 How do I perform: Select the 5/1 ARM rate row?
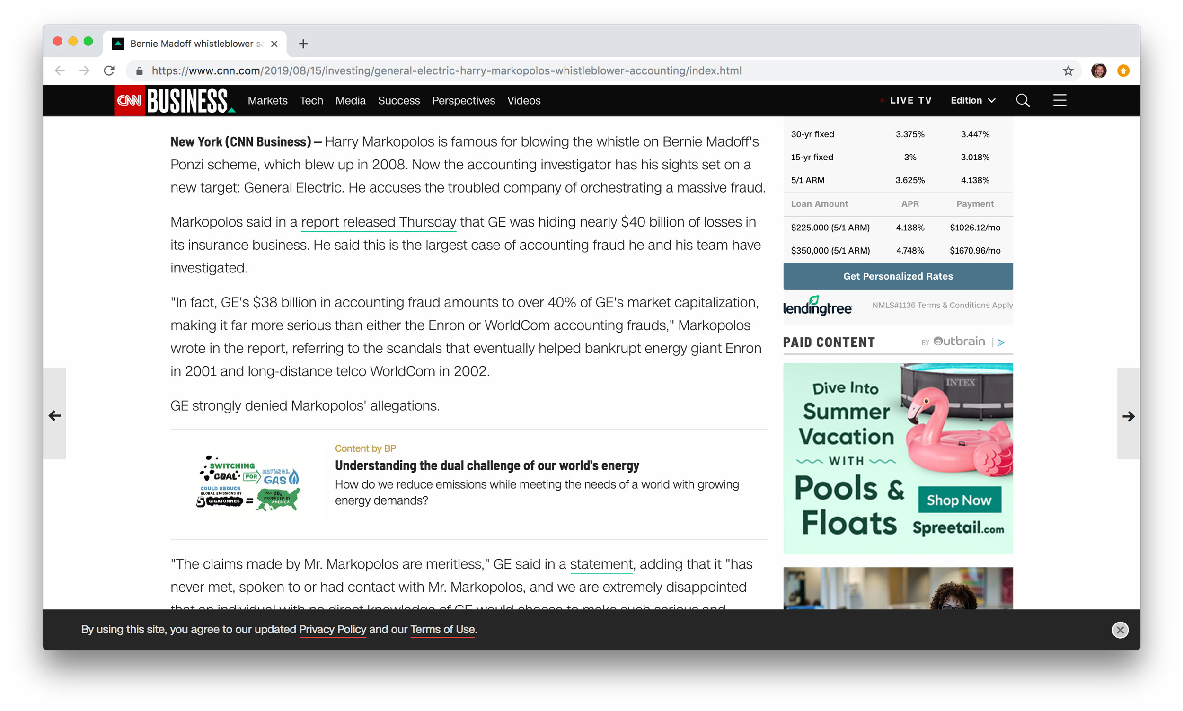(898, 180)
